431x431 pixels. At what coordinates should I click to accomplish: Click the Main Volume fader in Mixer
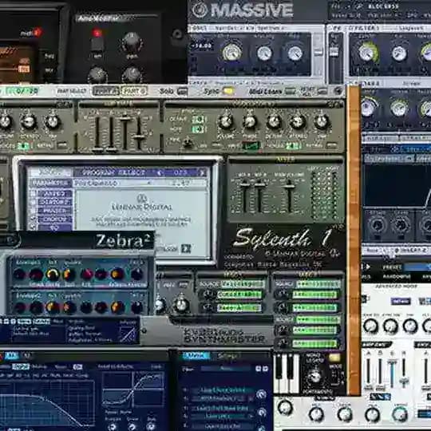[289, 187]
